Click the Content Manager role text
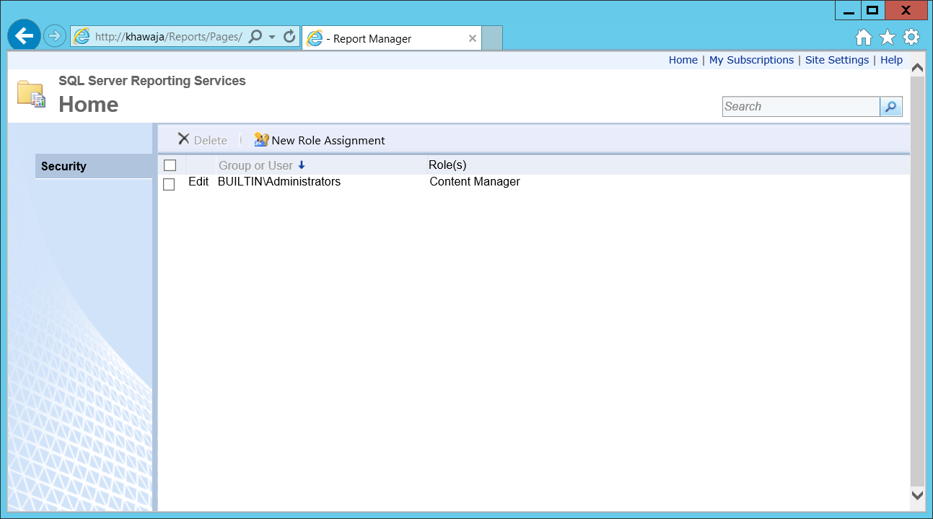933x519 pixels. click(x=475, y=182)
